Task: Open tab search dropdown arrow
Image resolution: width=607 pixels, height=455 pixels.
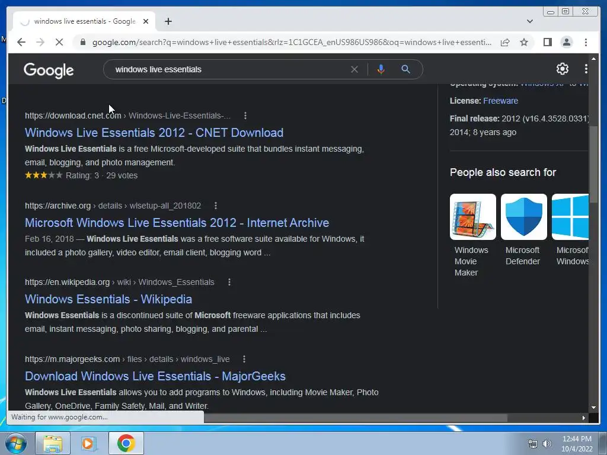Action: point(529,21)
